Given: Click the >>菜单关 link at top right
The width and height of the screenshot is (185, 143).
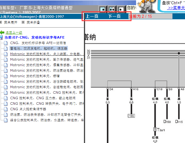Looking at the screenshot, I should coord(176,8).
